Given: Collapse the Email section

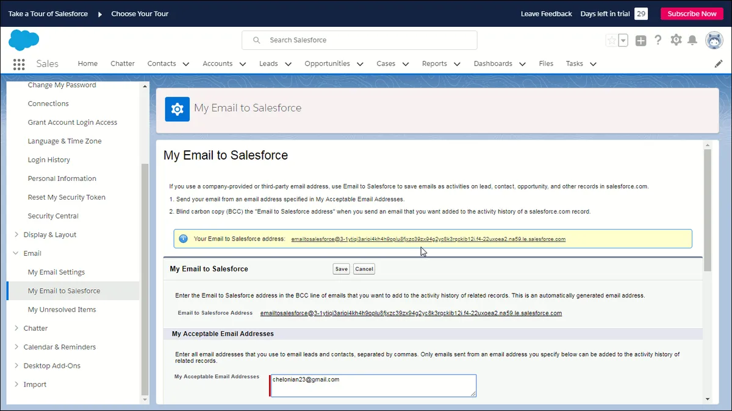Looking at the screenshot, I should coord(16,253).
